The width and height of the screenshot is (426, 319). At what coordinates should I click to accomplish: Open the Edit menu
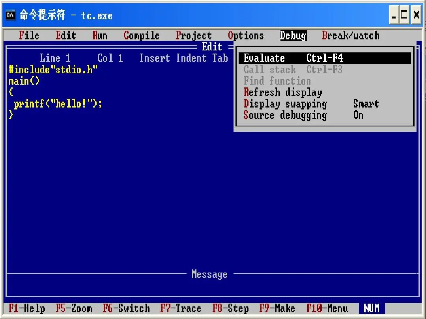click(65, 35)
